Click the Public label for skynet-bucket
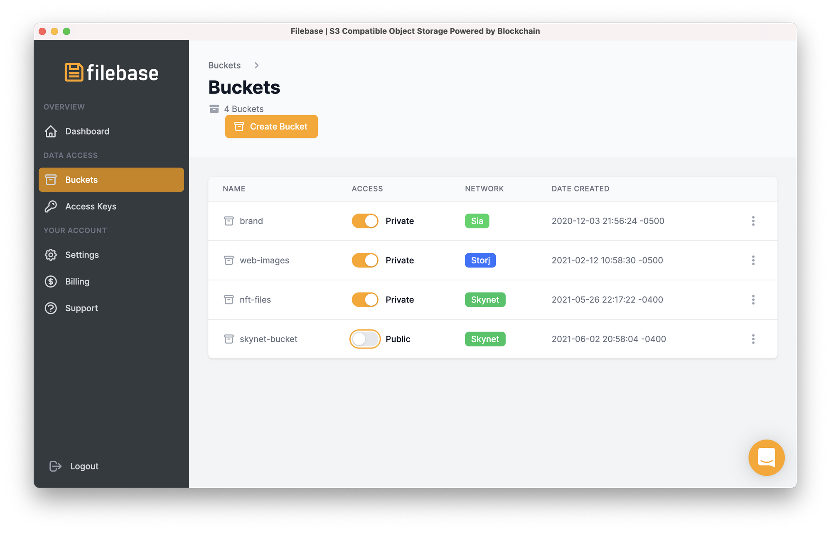Screen dimensions: 831x533 point(398,339)
